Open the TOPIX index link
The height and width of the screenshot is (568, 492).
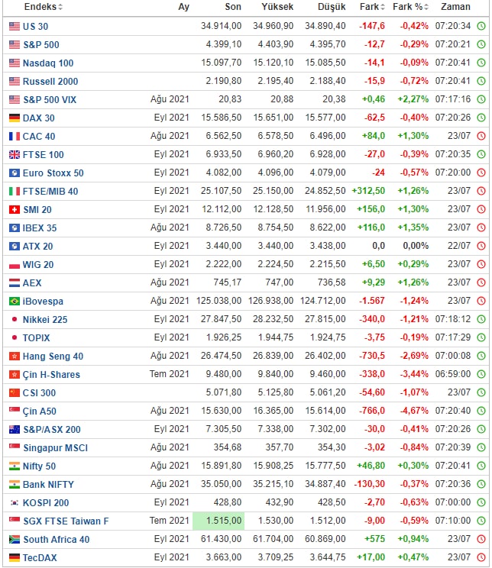36,338
